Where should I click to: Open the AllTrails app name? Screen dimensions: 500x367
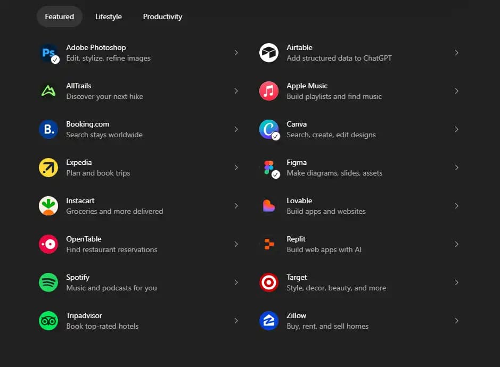[79, 86]
